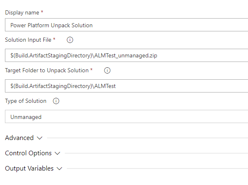This screenshot has width=248, height=185.
Task: Click the chevron arrow next to Control Options
Action: click(x=57, y=153)
